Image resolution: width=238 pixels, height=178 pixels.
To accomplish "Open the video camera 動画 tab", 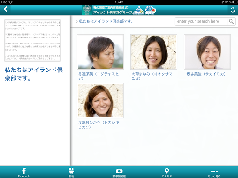I will [72, 172].
